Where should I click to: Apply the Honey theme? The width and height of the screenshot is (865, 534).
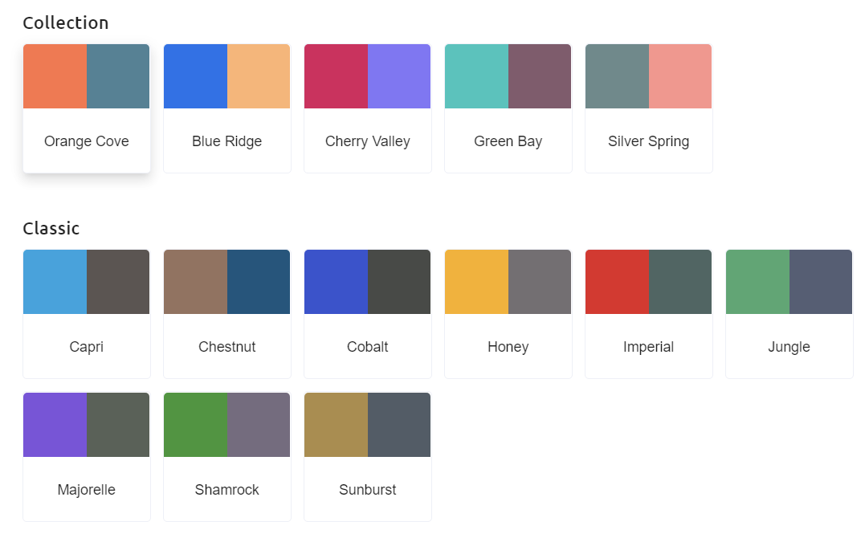[508, 314]
